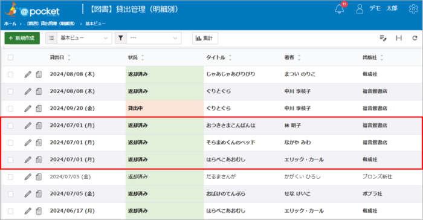Edit the だるまさんが record with pencil

(x=28, y=177)
